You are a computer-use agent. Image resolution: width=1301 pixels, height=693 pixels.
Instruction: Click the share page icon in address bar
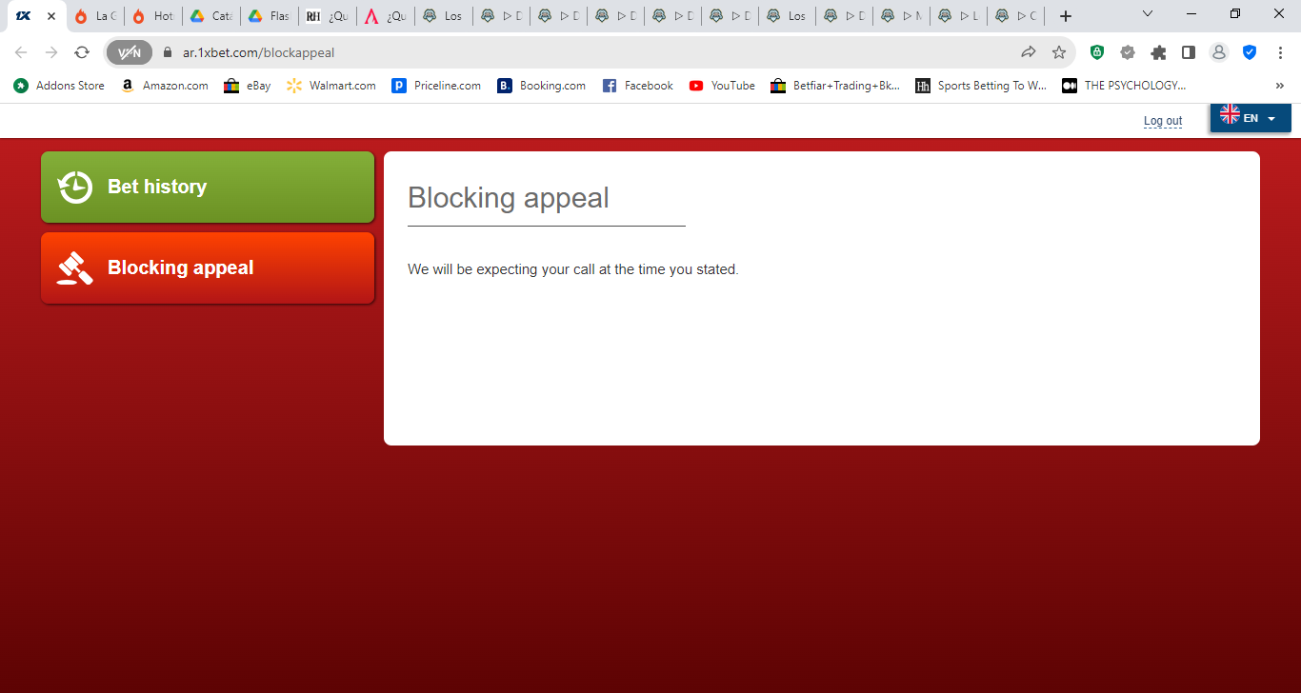(1029, 52)
